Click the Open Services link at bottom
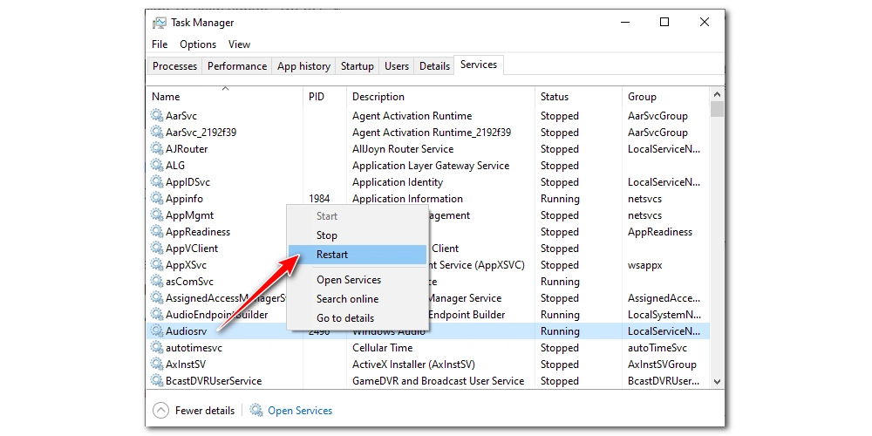 coord(300,411)
